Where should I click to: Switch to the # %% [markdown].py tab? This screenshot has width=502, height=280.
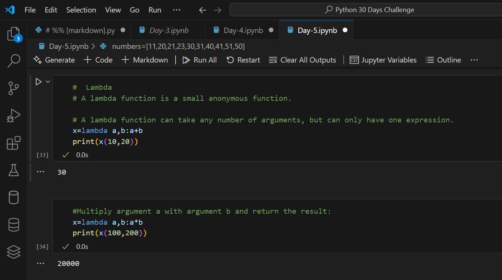80,30
